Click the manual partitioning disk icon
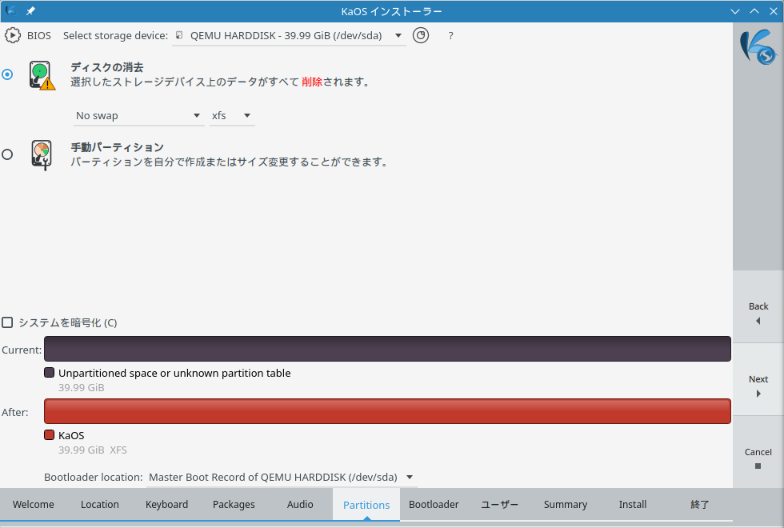The image size is (784, 528). pyautogui.click(x=42, y=155)
